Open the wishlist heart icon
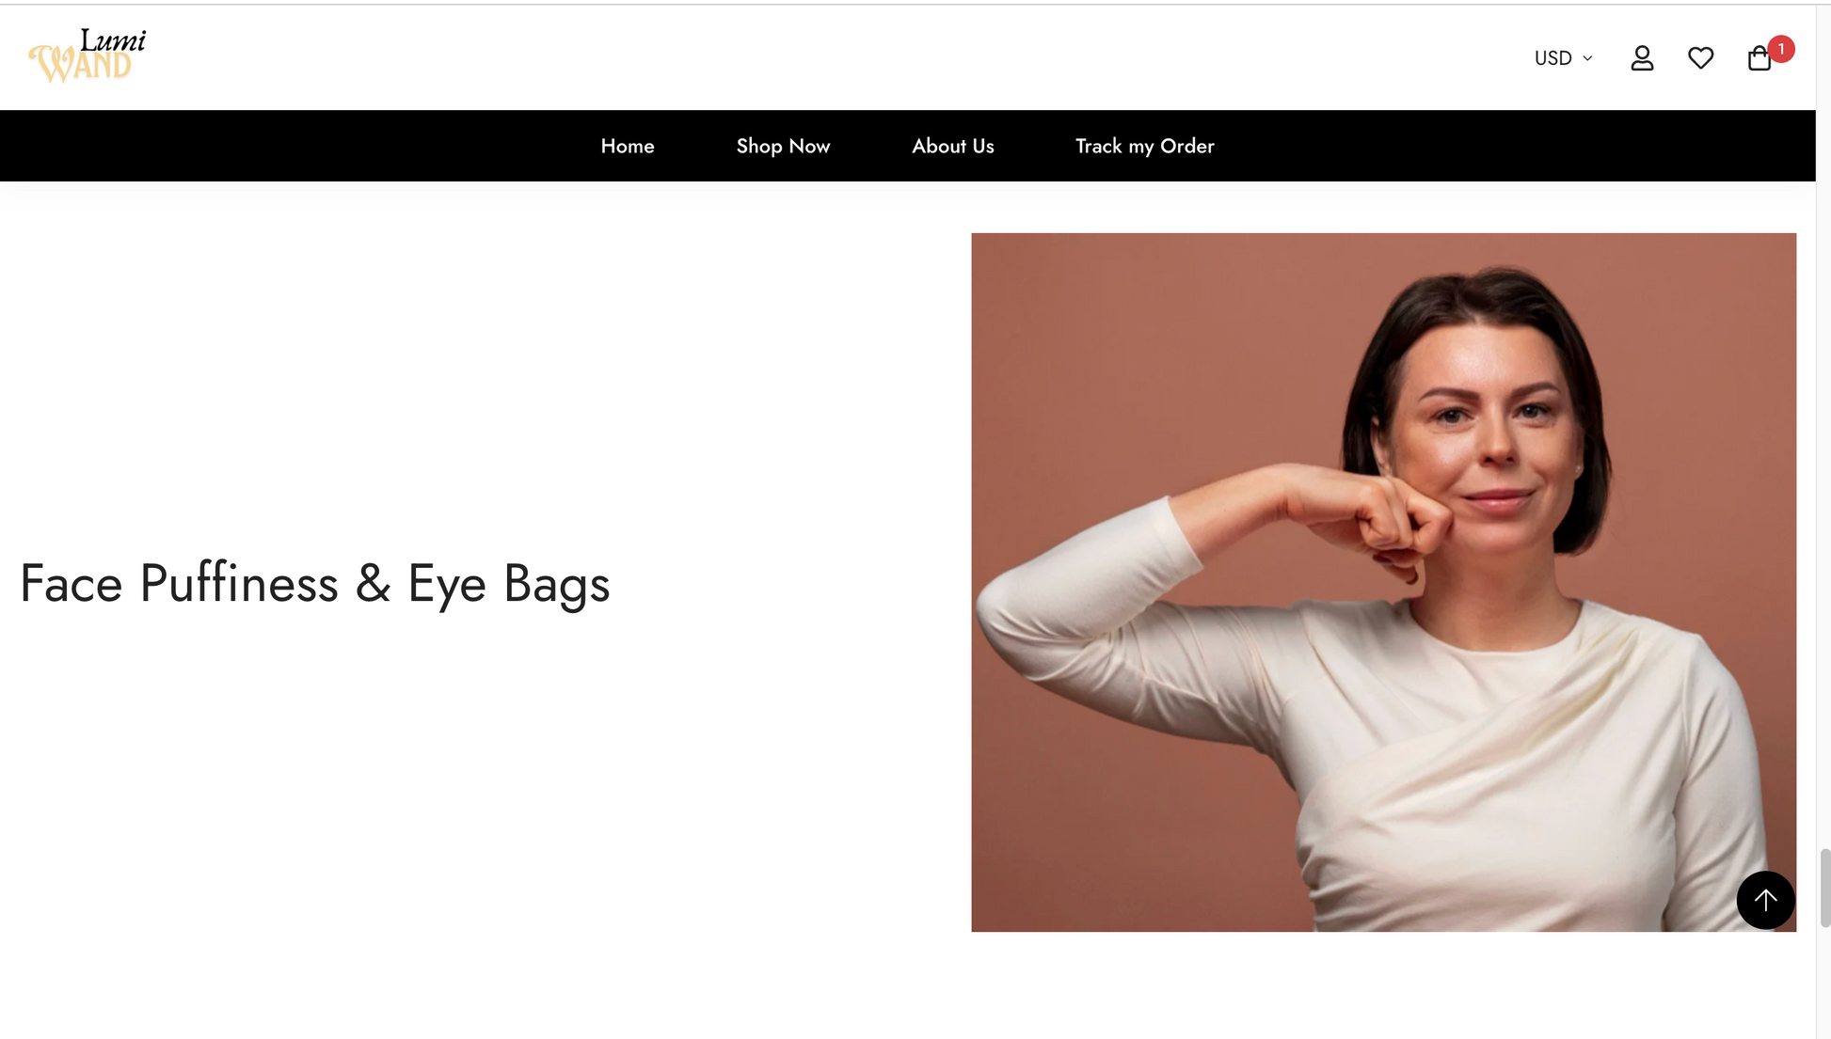Image resolution: width=1831 pixels, height=1039 pixels. click(1700, 58)
